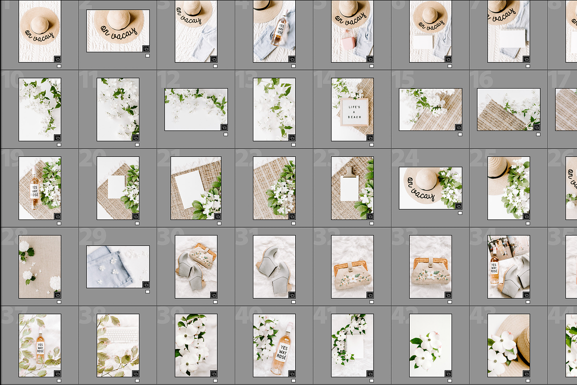
Task: Select thumbnail 31 gray boots on fur
Action: (275, 267)
